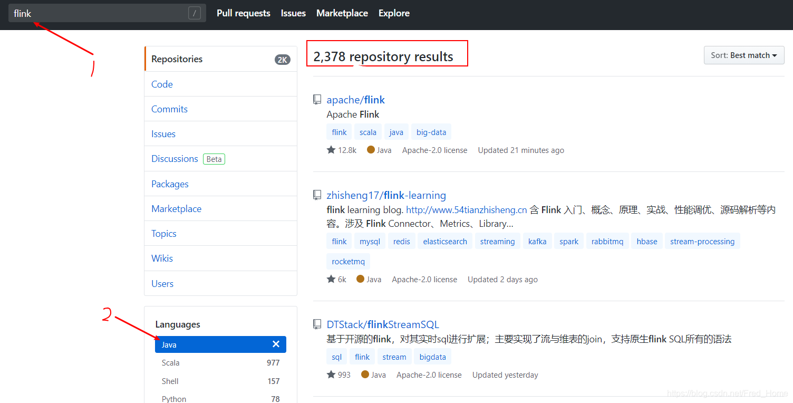
Task: Click the bigdata topic tag under DTStack
Action: [432, 357]
